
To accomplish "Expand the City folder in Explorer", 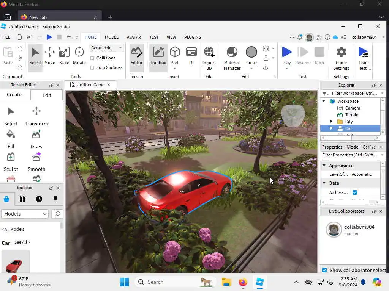I will (331, 122).
